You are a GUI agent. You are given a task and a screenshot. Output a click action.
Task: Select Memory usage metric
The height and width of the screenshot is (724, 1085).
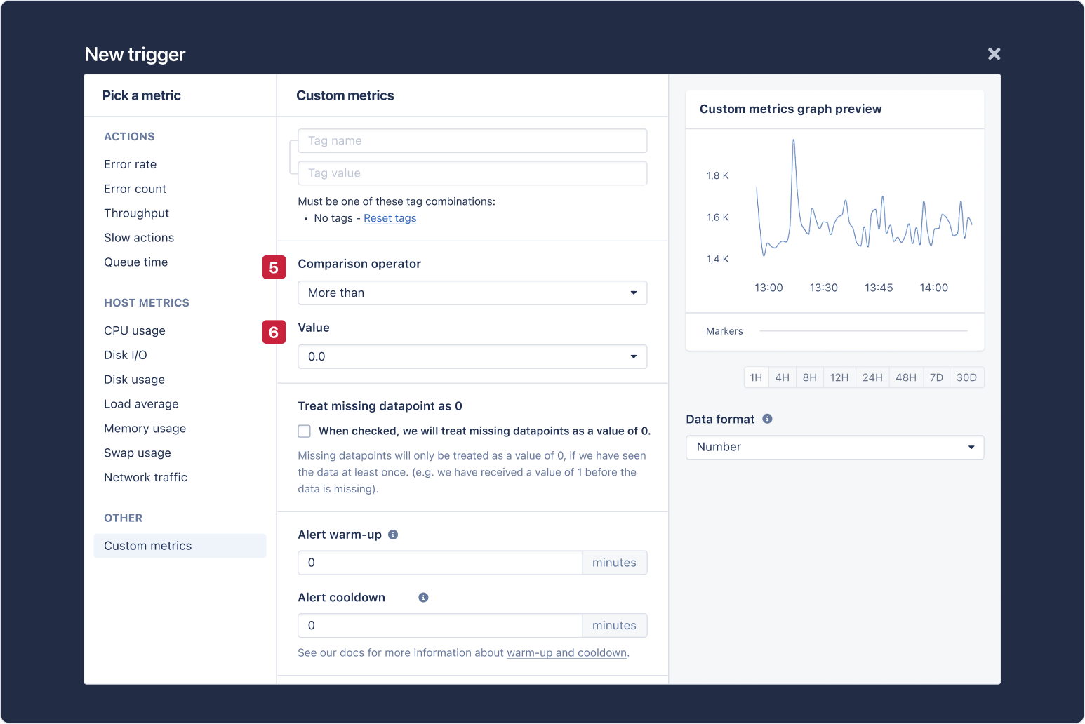[x=145, y=429]
